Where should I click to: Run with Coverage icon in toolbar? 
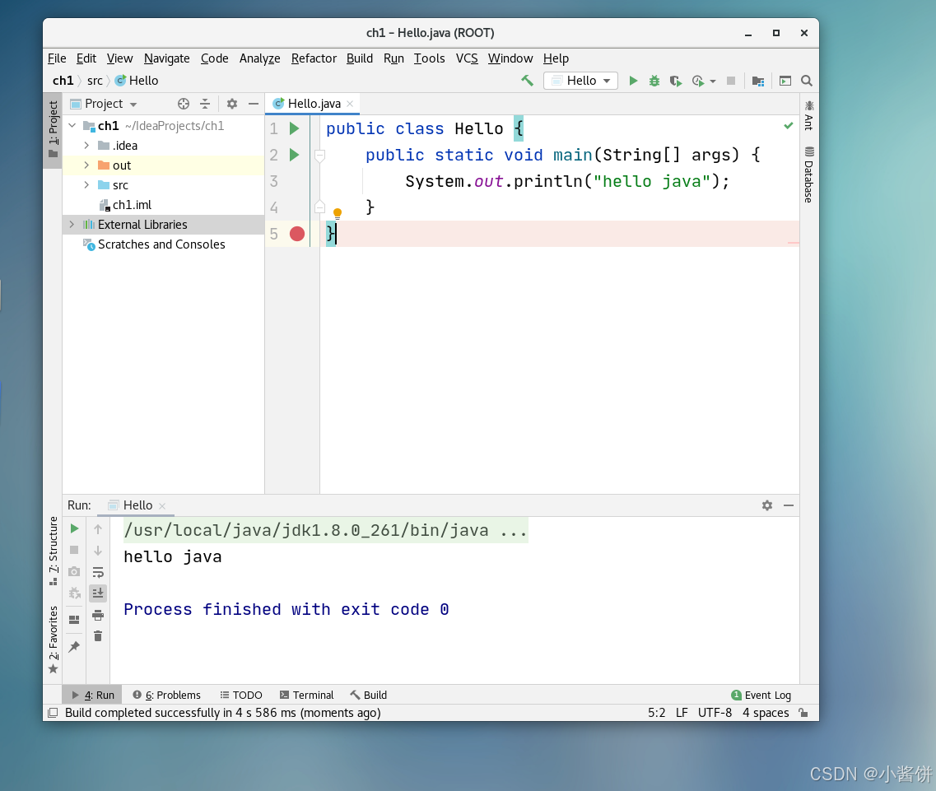pyautogui.click(x=675, y=81)
